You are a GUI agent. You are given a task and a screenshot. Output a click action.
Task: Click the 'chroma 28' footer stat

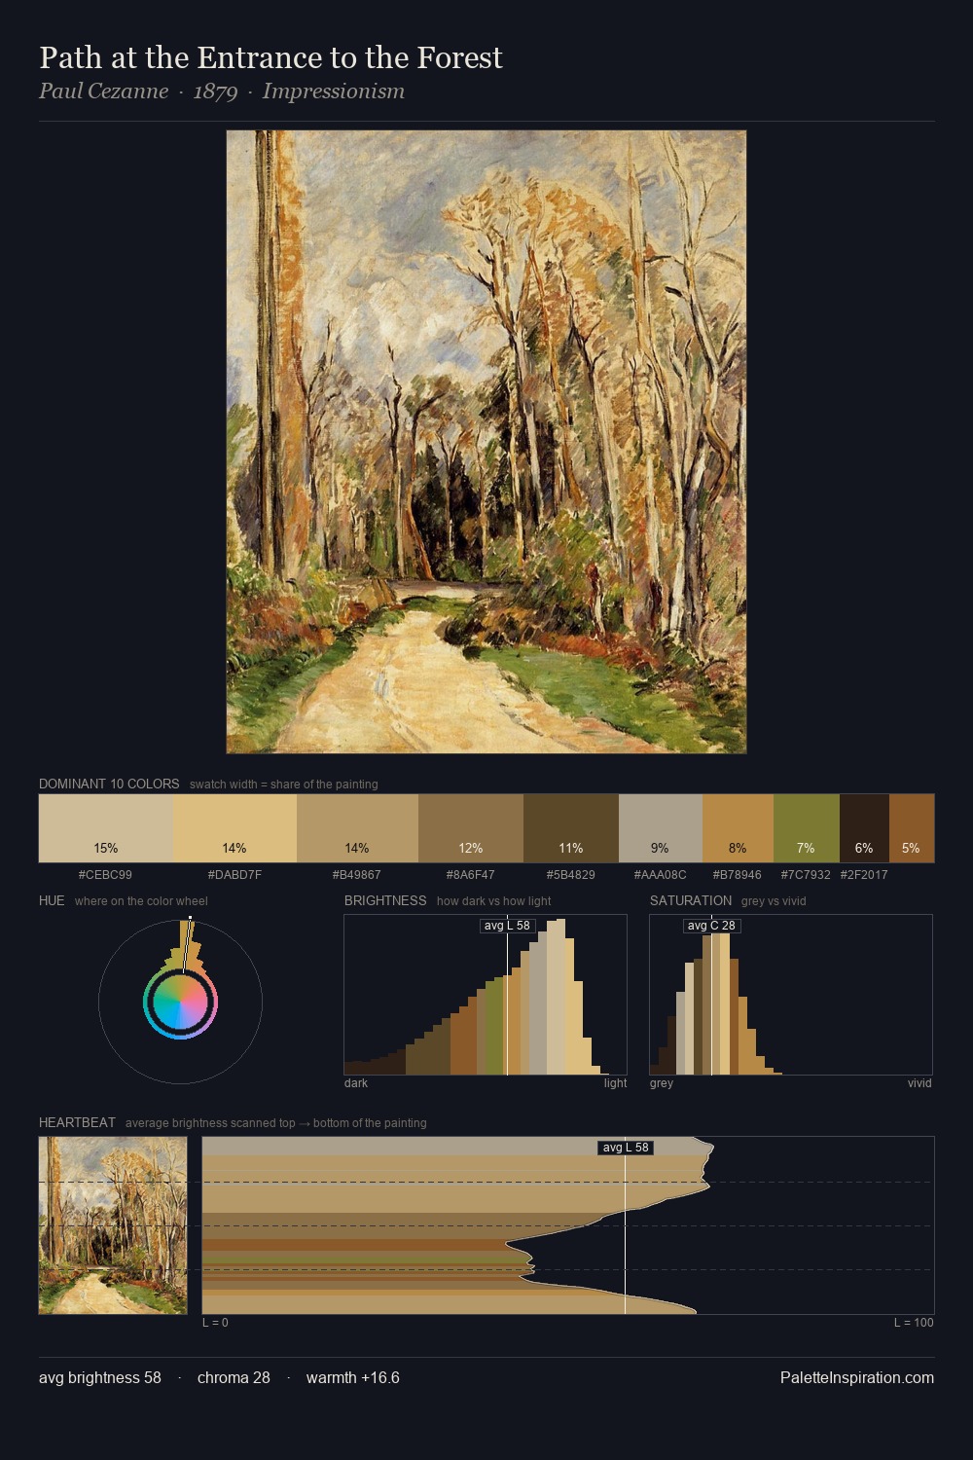tap(234, 1377)
